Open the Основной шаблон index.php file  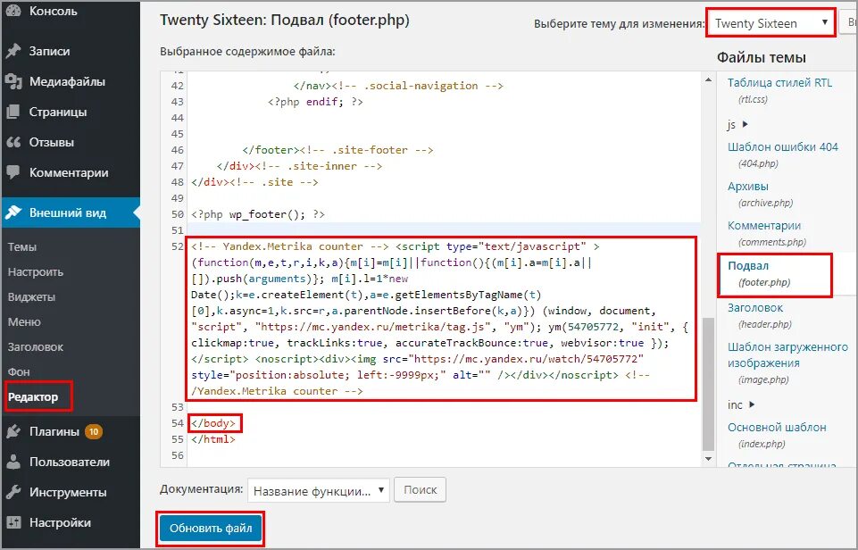[777, 427]
